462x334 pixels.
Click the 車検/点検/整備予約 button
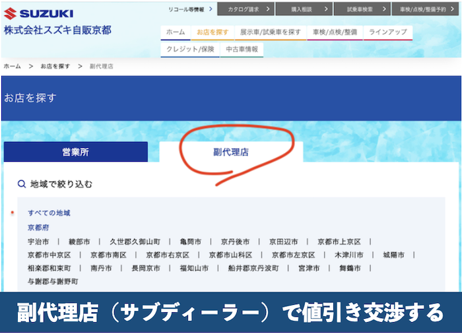tap(425, 9)
